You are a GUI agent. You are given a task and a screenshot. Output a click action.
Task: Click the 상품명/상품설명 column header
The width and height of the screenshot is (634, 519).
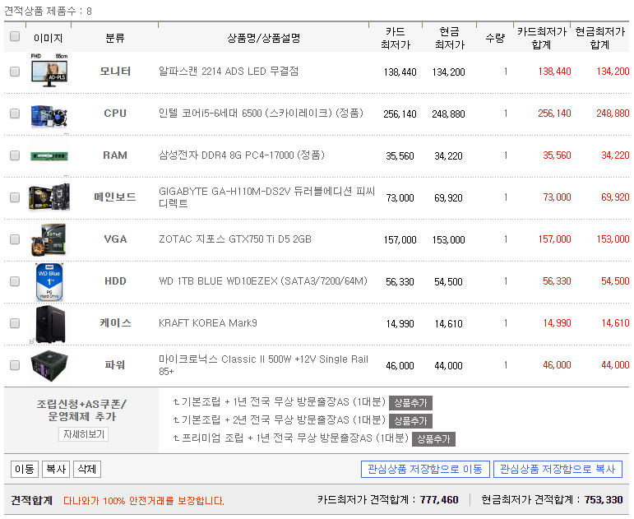(x=264, y=39)
